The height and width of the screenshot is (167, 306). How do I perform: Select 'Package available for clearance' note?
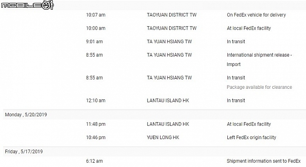259,87
